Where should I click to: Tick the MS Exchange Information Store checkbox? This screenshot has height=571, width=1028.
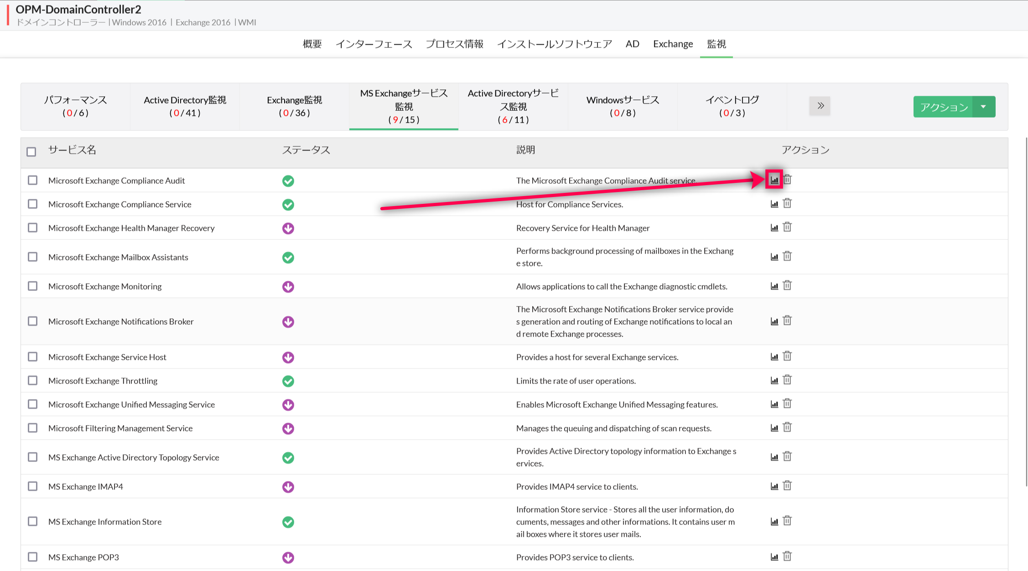(x=32, y=521)
